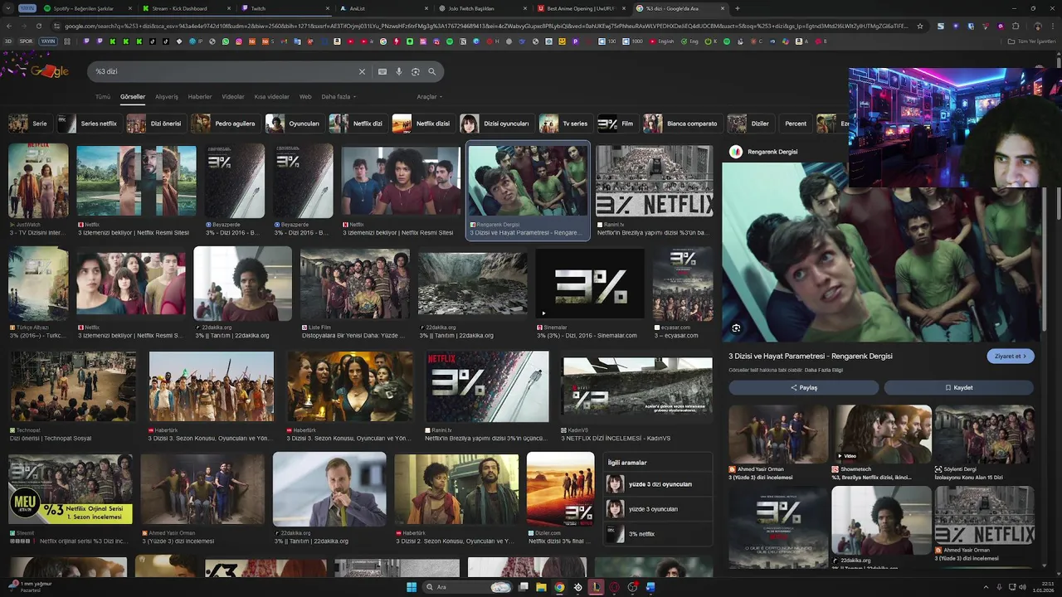This screenshot has width=1062, height=597.
Task: Filter by the Serie chip
Action: click(29, 124)
